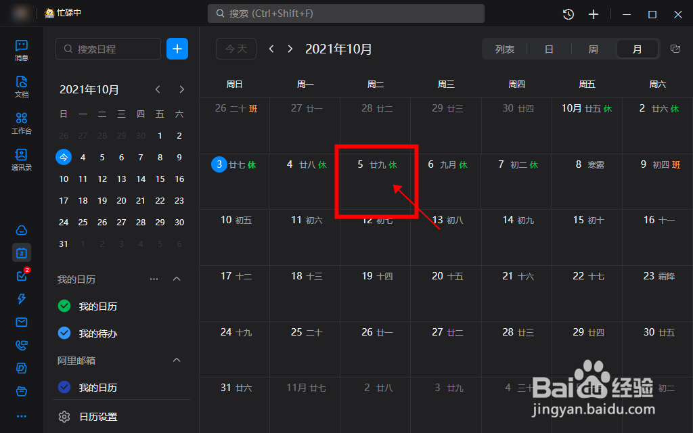Select October 27 廿二 cell

[x=446, y=350]
